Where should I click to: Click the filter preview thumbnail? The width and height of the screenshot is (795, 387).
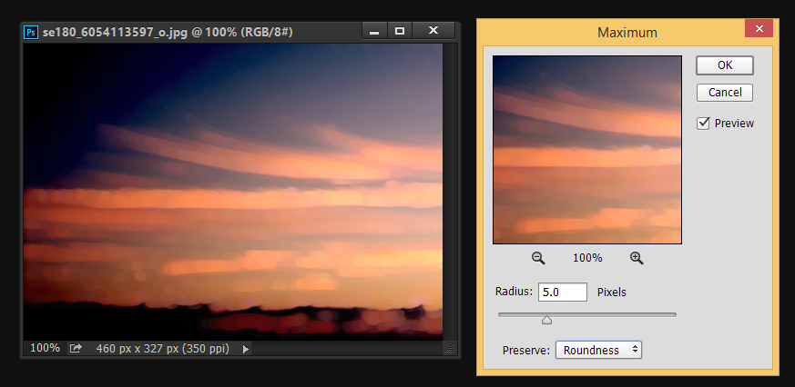point(587,150)
